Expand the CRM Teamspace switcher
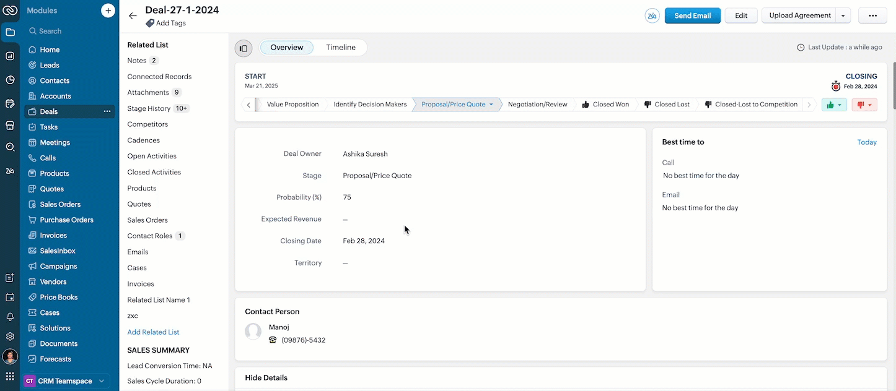The image size is (896, 391). [x=66, y=381]
